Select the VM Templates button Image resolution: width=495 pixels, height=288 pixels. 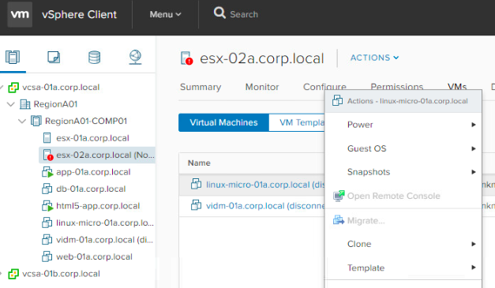(x=297, y=123)
